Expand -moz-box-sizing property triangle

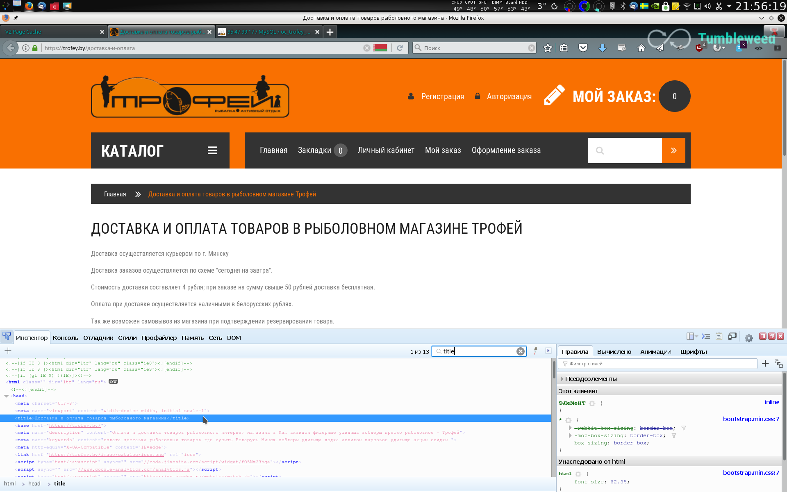[x=570, y=435]
